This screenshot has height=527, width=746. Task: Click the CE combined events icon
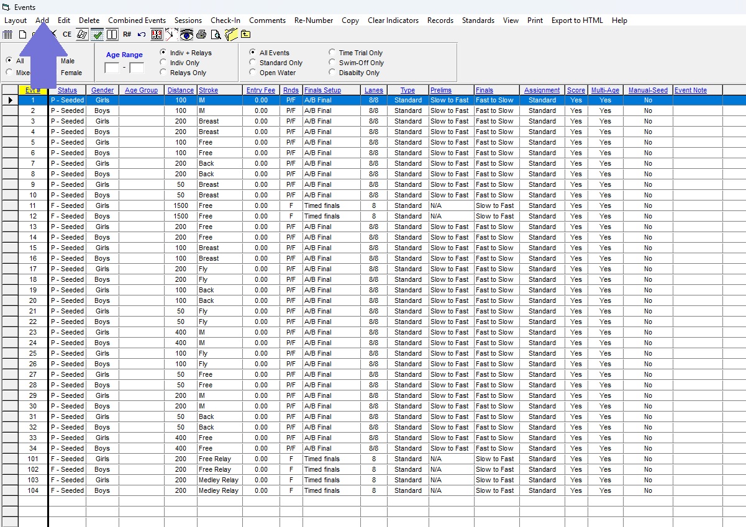(67, 34)
